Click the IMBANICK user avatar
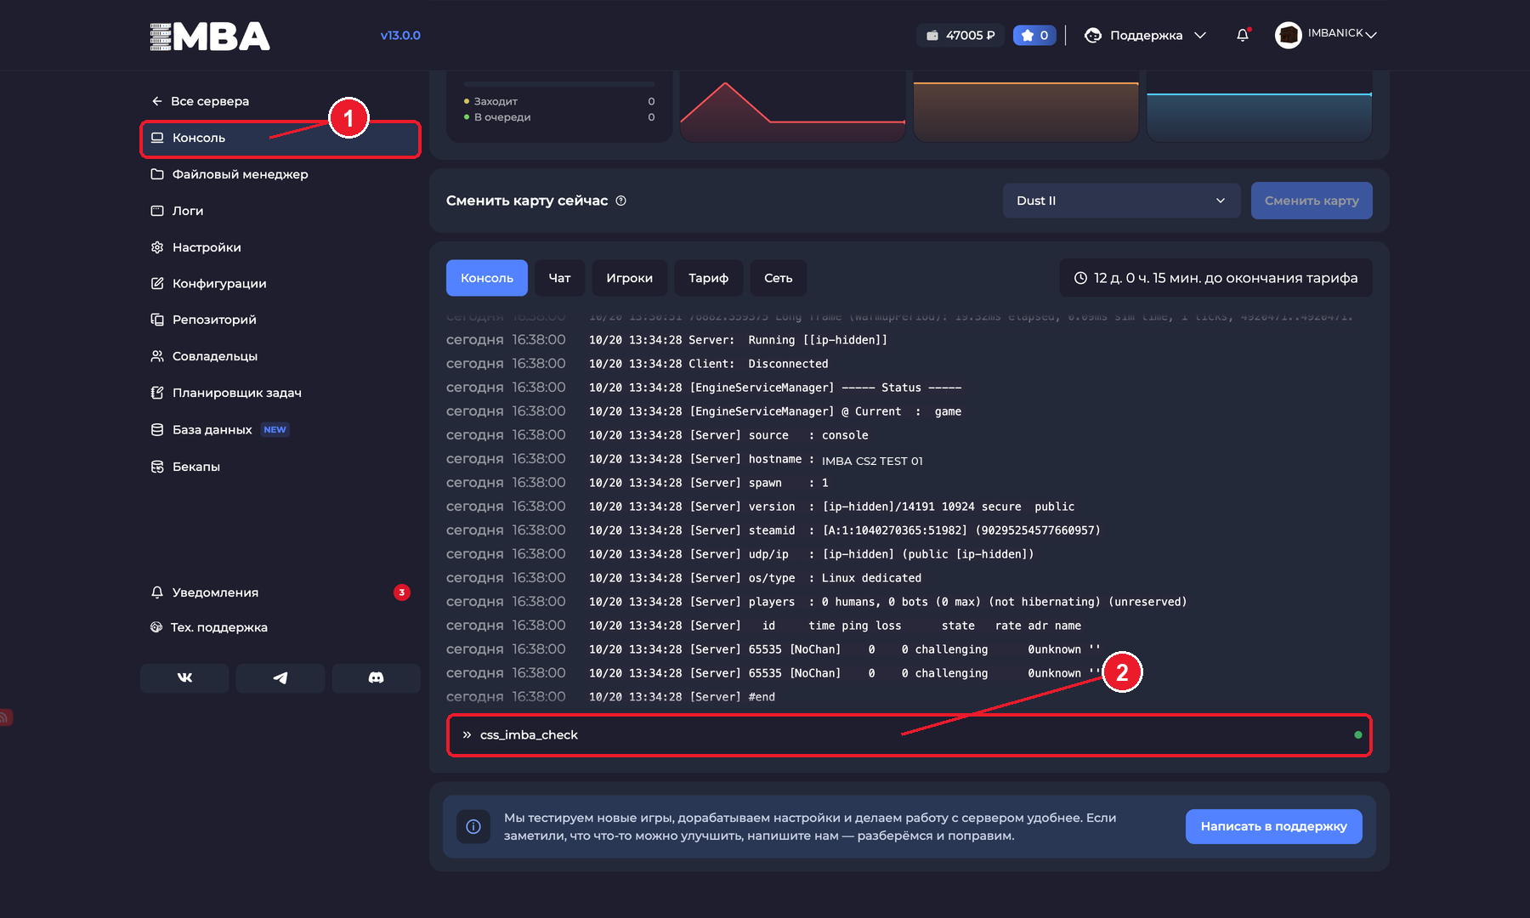The height and width of the screenshot is (918, 1530). [x=1289, y=35]
